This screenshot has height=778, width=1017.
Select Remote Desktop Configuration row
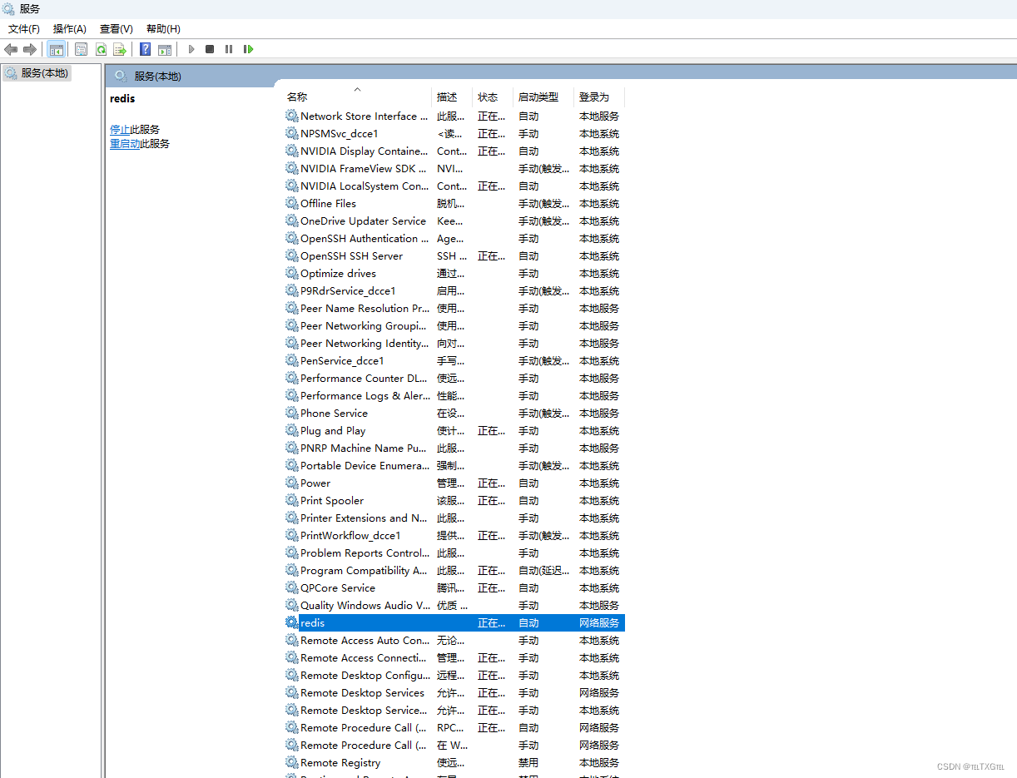[x=454, y=675]
